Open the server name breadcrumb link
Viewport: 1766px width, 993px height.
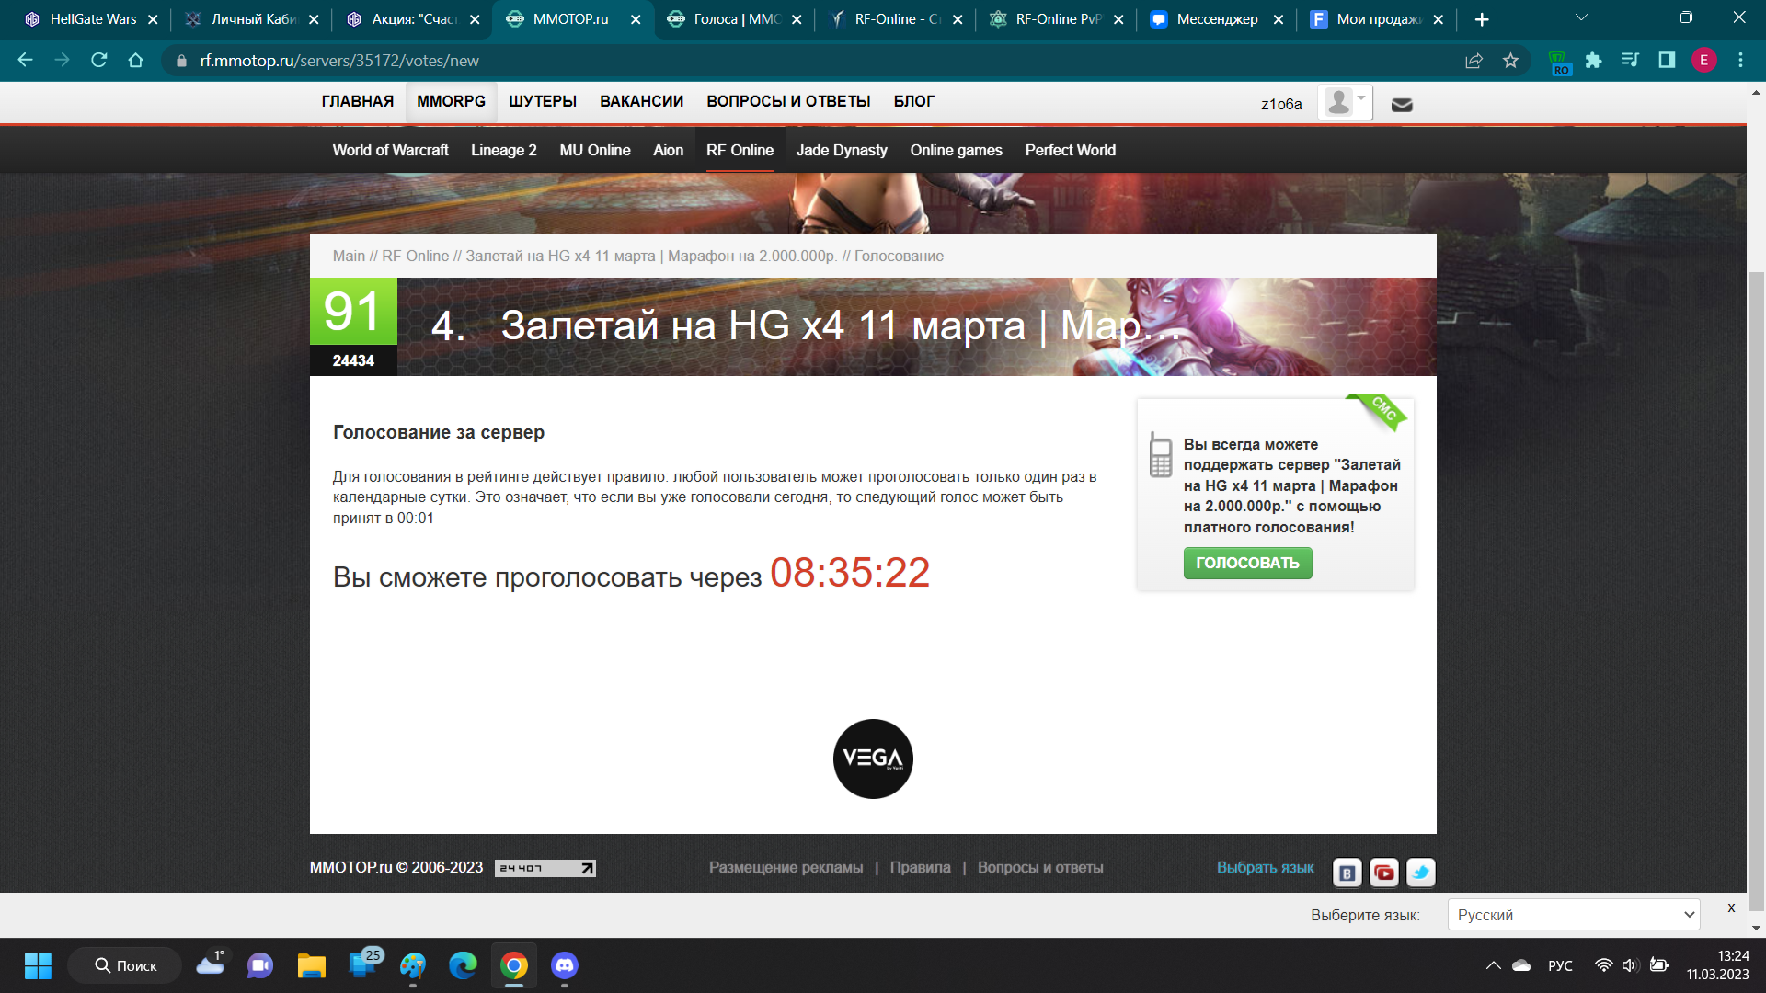(650, 256)
